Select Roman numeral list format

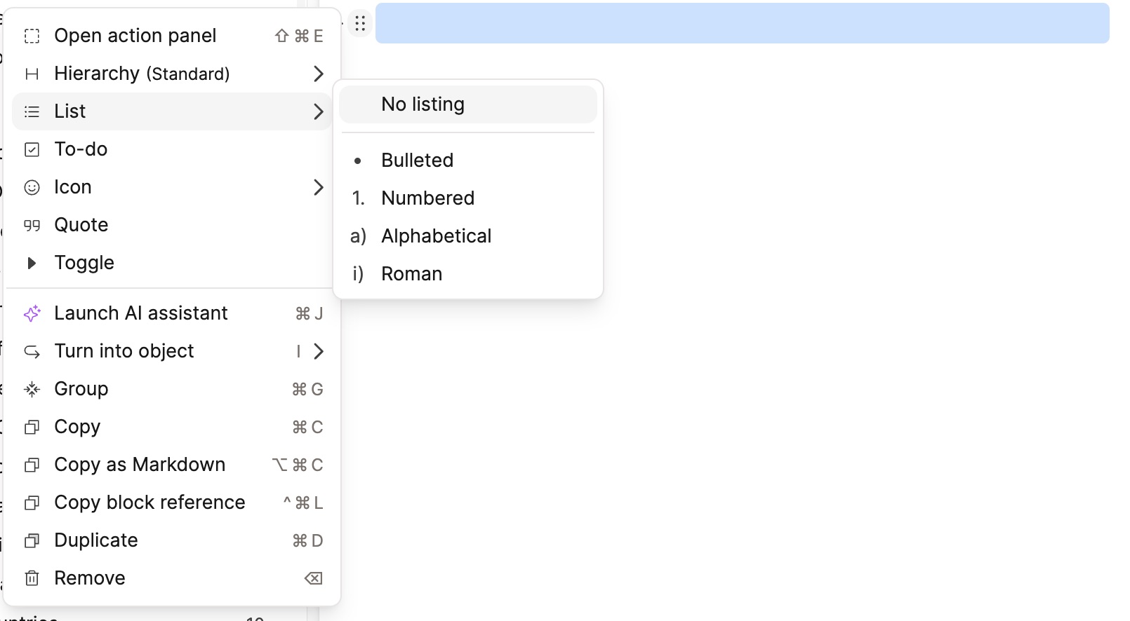(411, 274)
